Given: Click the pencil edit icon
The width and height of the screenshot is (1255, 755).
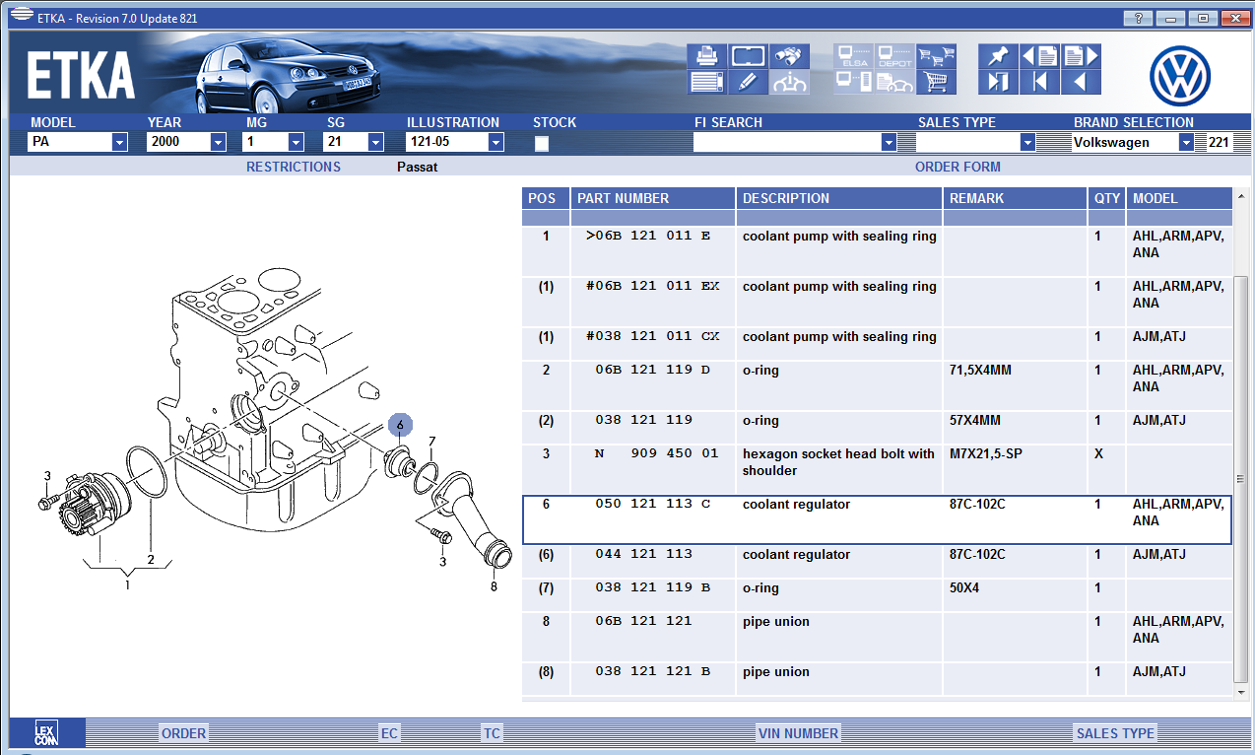Looking at the screenshot, I should point(748,82).
